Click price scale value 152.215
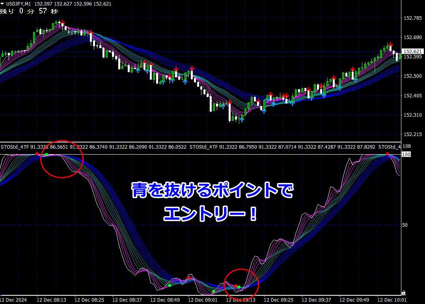The height and width of the screenshot is (304, 425). point(412,134)
